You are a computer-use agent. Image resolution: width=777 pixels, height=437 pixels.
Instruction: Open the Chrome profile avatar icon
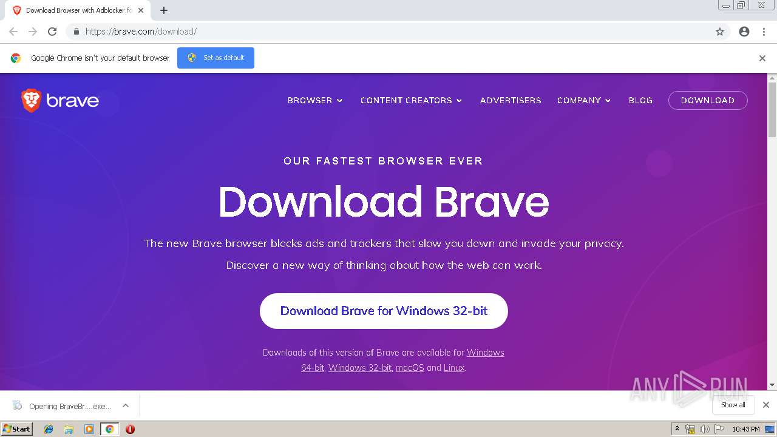[x=744, y=32]
